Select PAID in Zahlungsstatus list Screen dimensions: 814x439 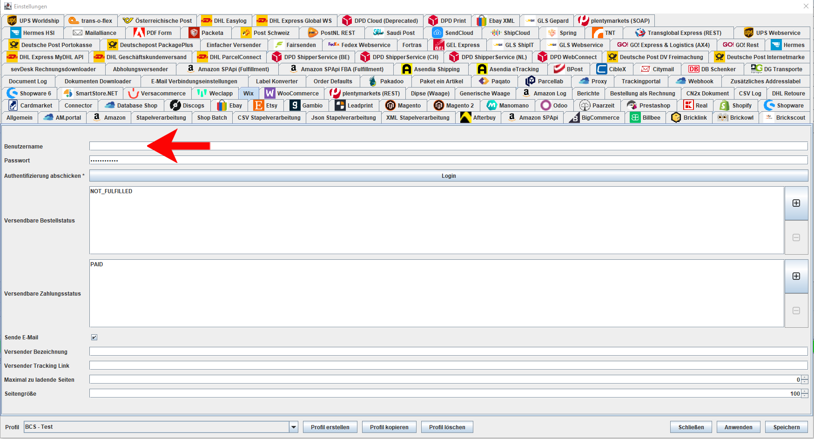97,264
